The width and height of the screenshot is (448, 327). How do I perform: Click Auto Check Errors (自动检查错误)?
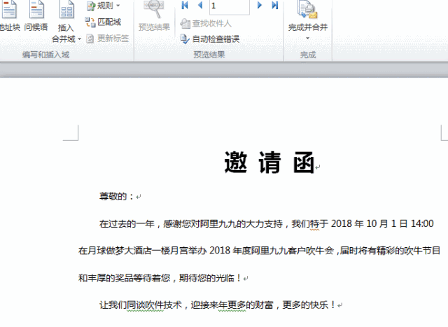[x=210, y=39]
